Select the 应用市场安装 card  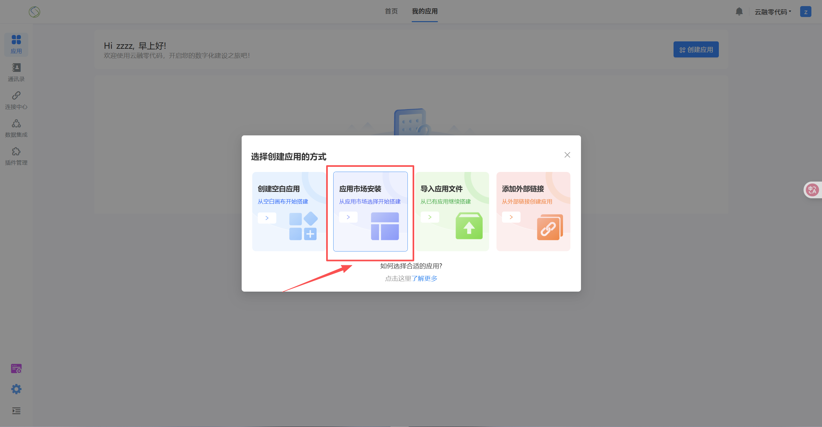(370, 211)
